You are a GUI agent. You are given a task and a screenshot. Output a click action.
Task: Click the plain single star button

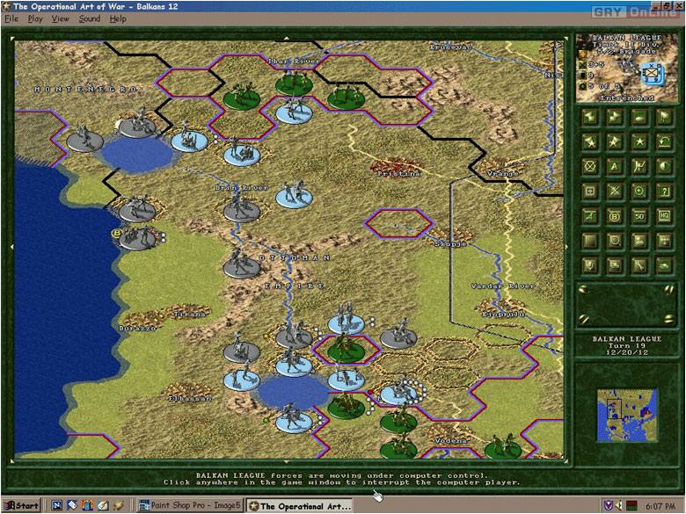coord(639,141)
